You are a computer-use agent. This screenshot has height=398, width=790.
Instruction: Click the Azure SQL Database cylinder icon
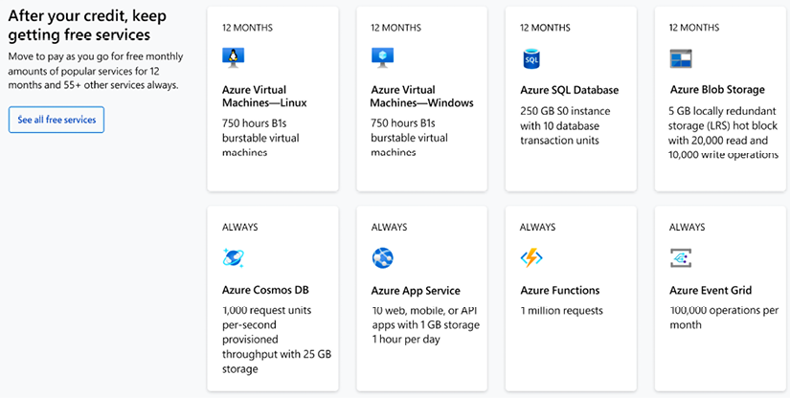point(531,59)
